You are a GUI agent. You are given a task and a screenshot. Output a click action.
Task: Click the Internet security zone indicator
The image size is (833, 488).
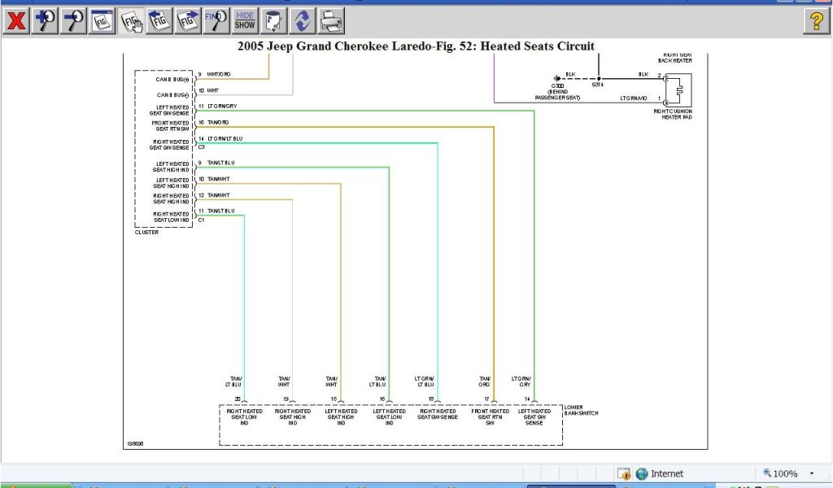660,473
